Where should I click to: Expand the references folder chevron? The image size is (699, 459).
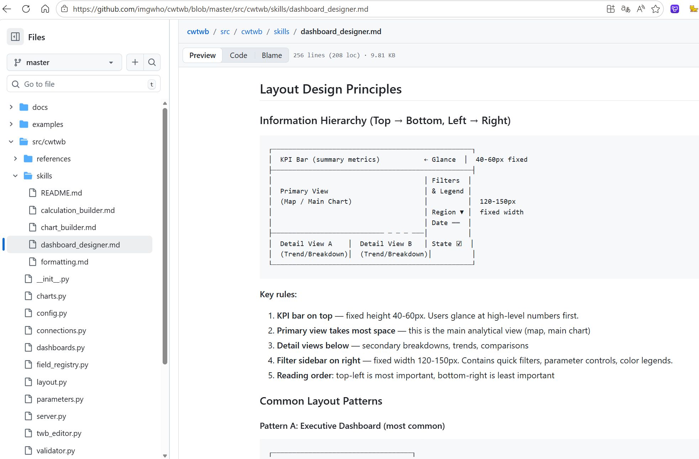click(15, 159)
